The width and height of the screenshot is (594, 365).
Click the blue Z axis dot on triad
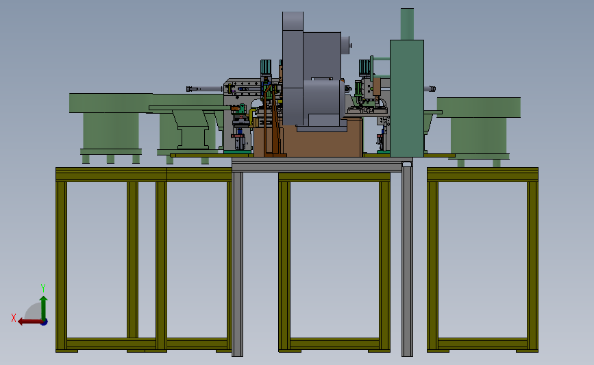(x=45, y=323)
